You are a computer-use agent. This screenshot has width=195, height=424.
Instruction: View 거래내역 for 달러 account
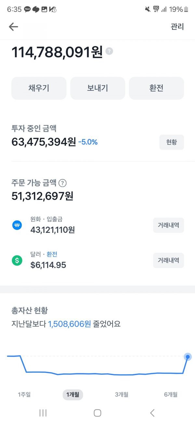pyautogui.click(x=168, y=260)
